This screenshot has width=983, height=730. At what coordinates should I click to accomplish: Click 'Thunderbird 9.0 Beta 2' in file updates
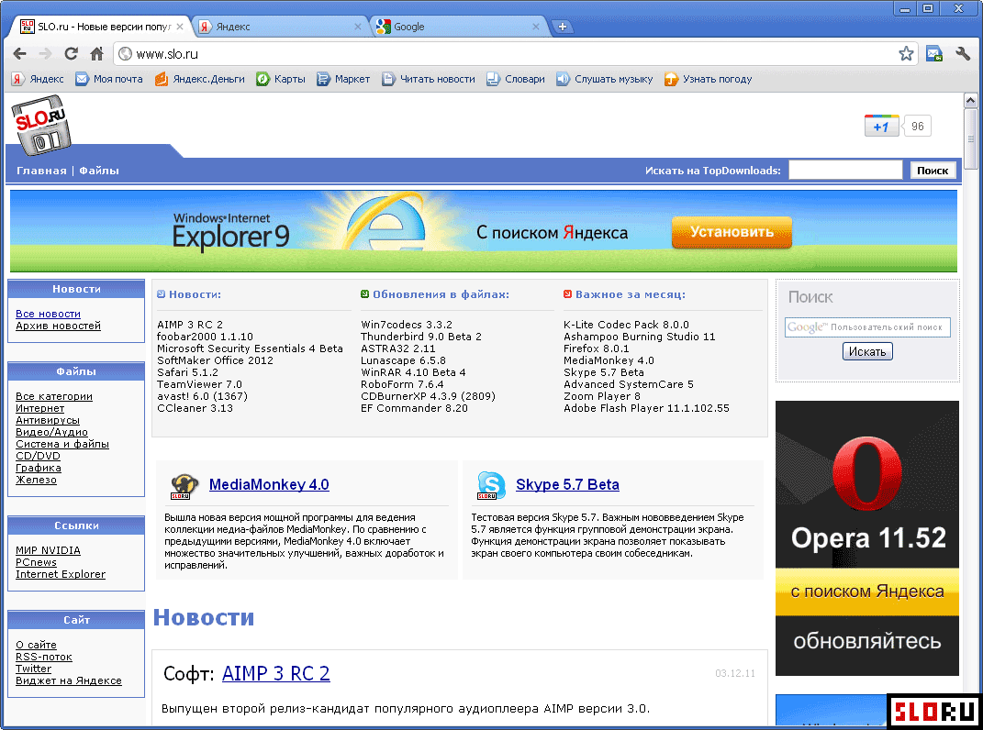point(421,337)
